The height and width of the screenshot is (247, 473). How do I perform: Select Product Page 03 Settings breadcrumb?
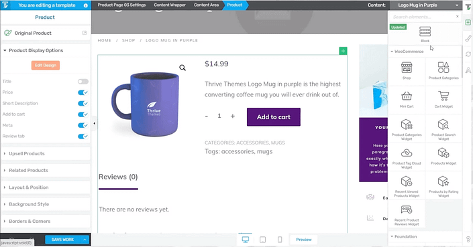(121, 5)
